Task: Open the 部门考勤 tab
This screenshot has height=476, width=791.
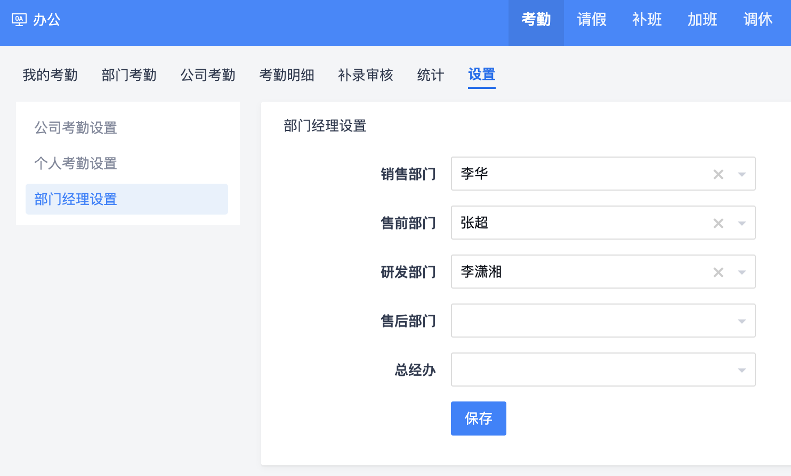Action: 129,75
